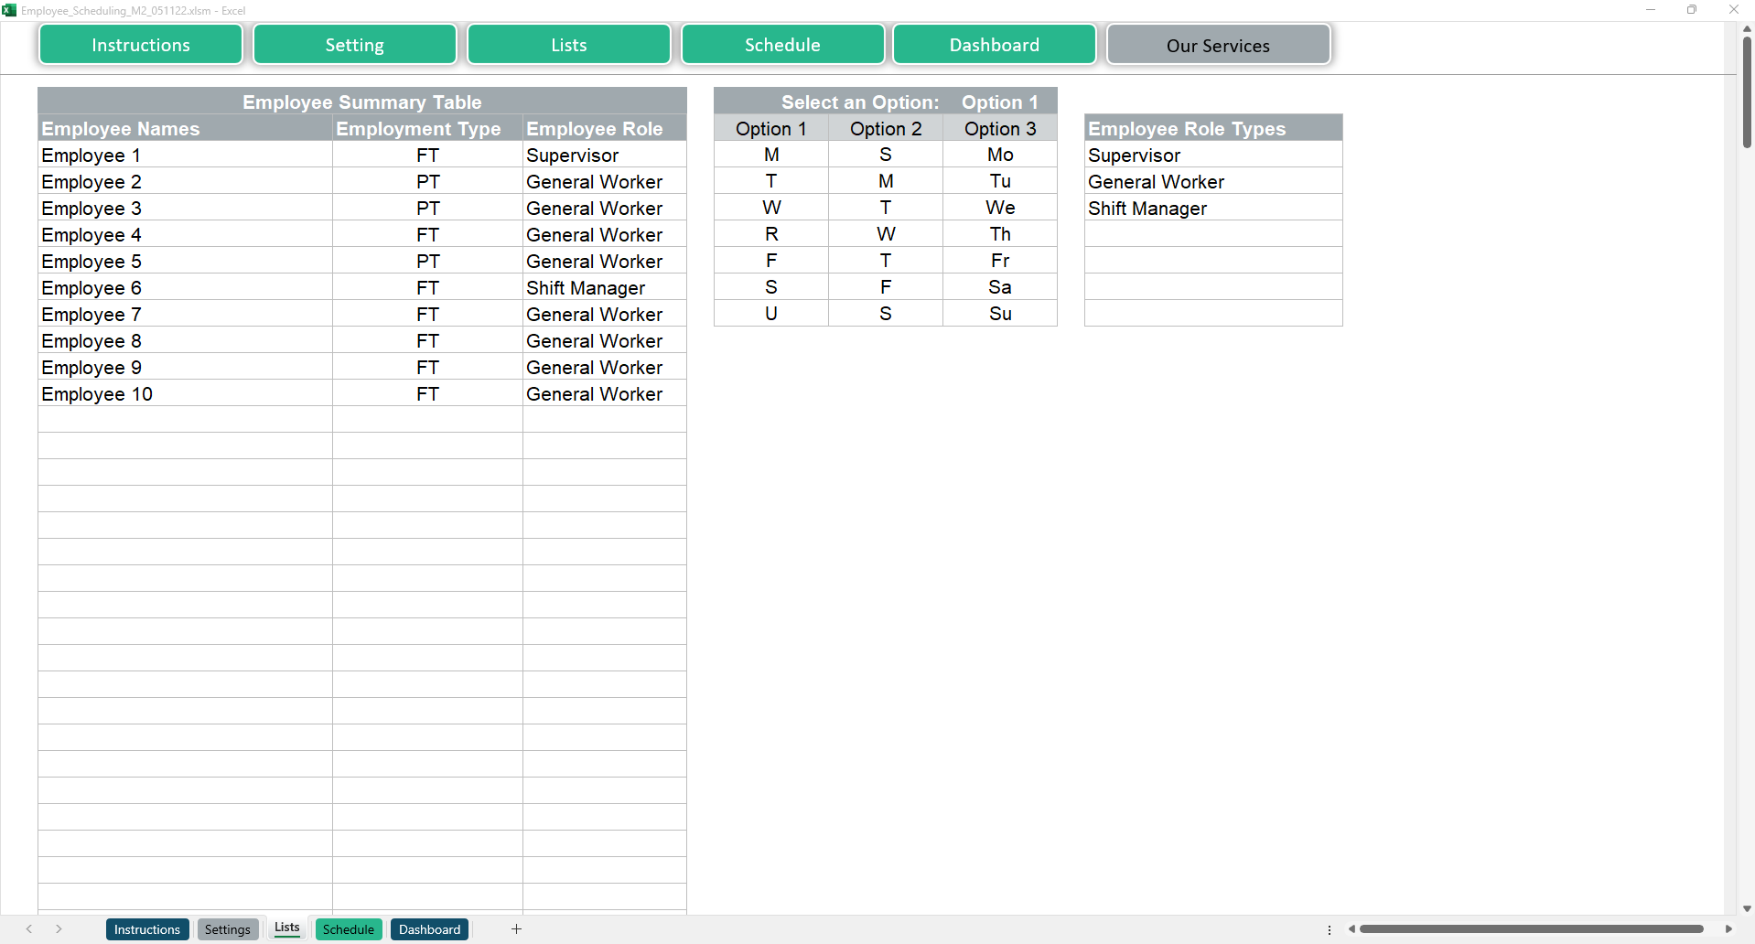The height and width of the screenshot is (944, 1755).
Task: Switch to the Schedule sheet tab
Action: 348,929
